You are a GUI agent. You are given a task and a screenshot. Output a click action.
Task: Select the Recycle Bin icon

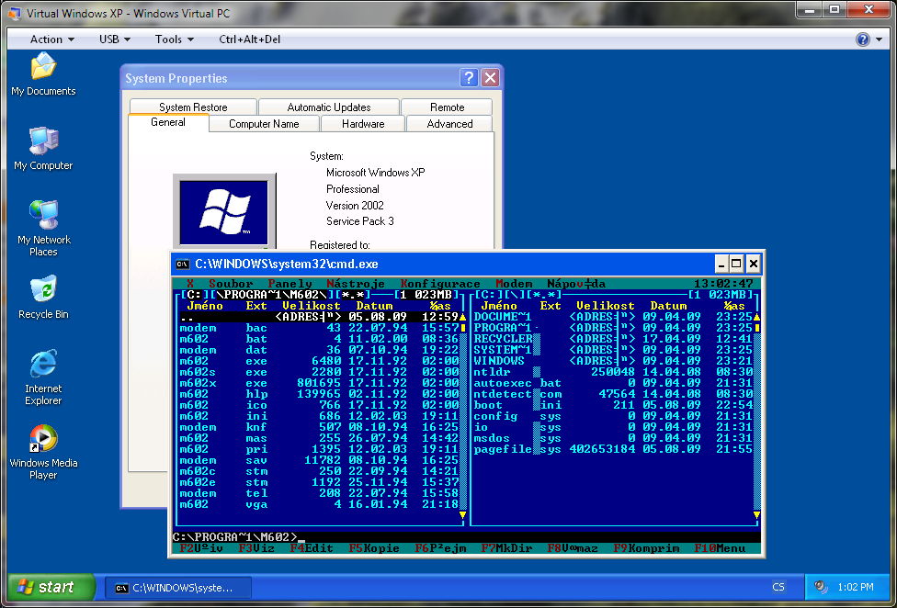[x=43, y=297]
